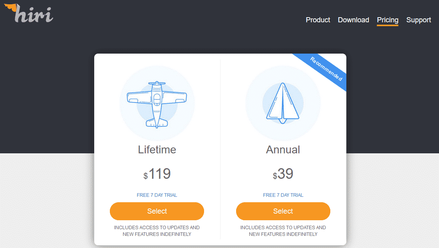Image resolution: width=439 pixels, height=248 pixels.
Task: Click the updates note beneath Annual Select
Action: [x=283, y=231]
